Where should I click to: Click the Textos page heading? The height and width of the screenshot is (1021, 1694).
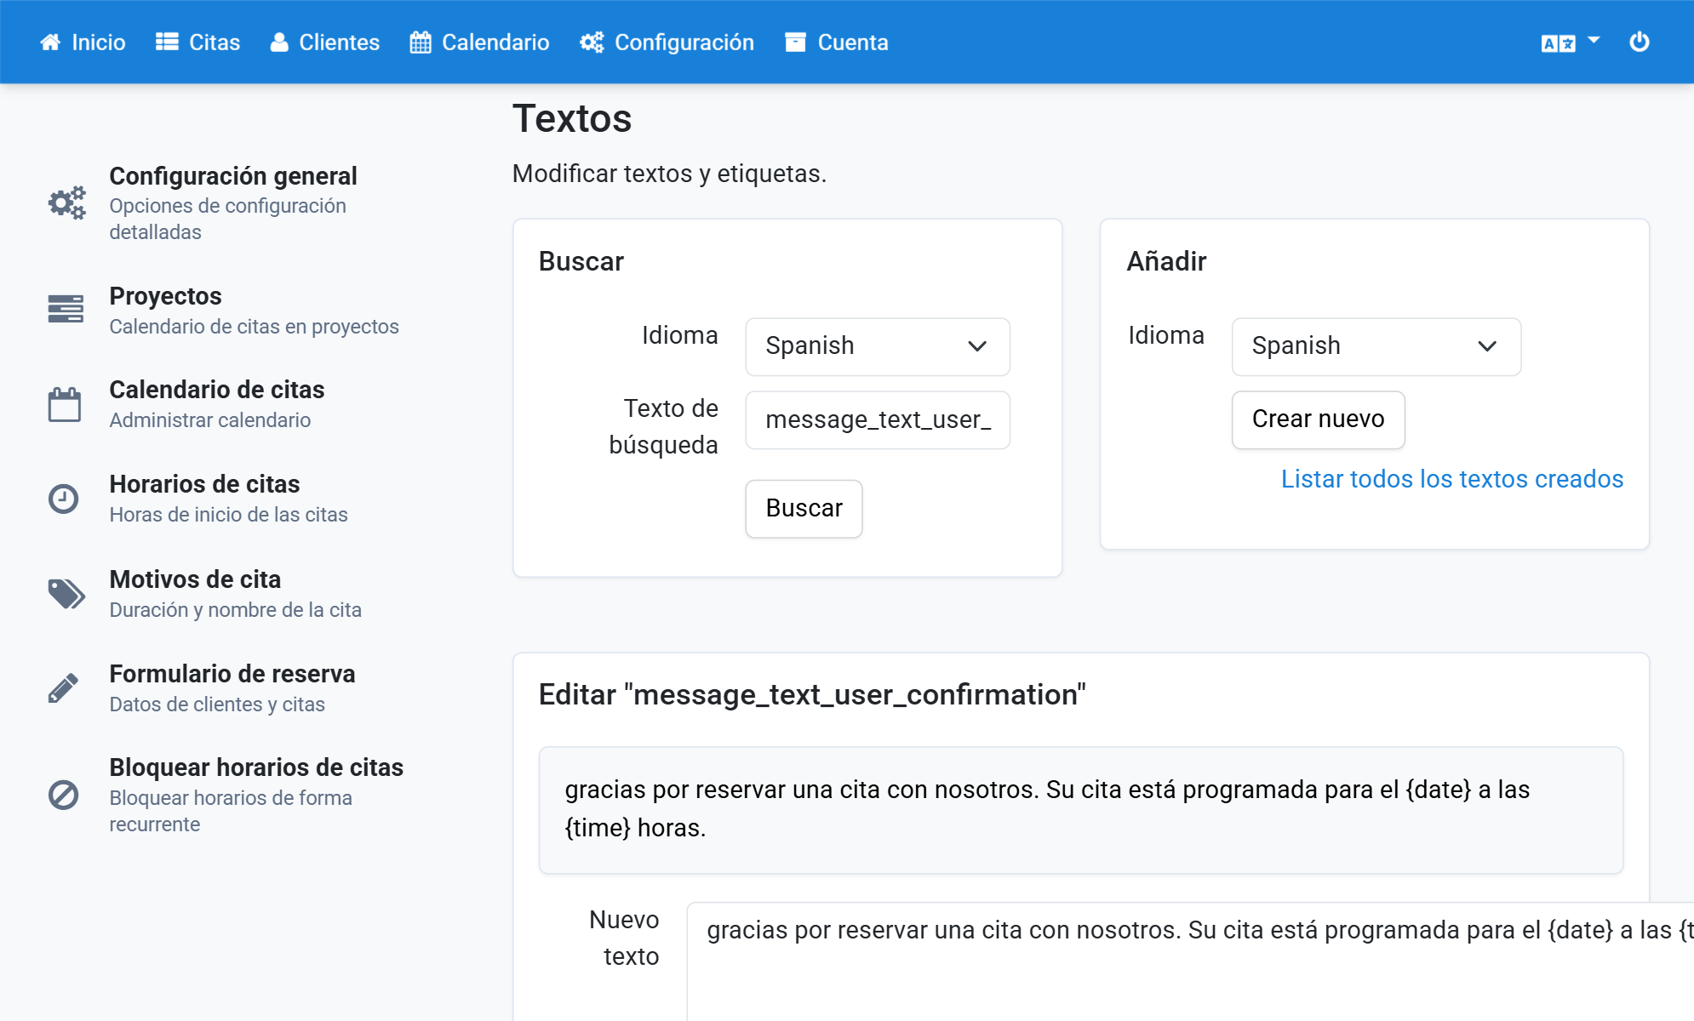click(x=572, y=118)
